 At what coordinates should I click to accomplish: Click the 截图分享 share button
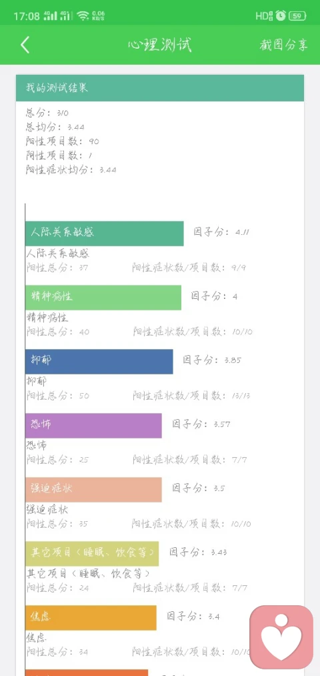[284, 45]
